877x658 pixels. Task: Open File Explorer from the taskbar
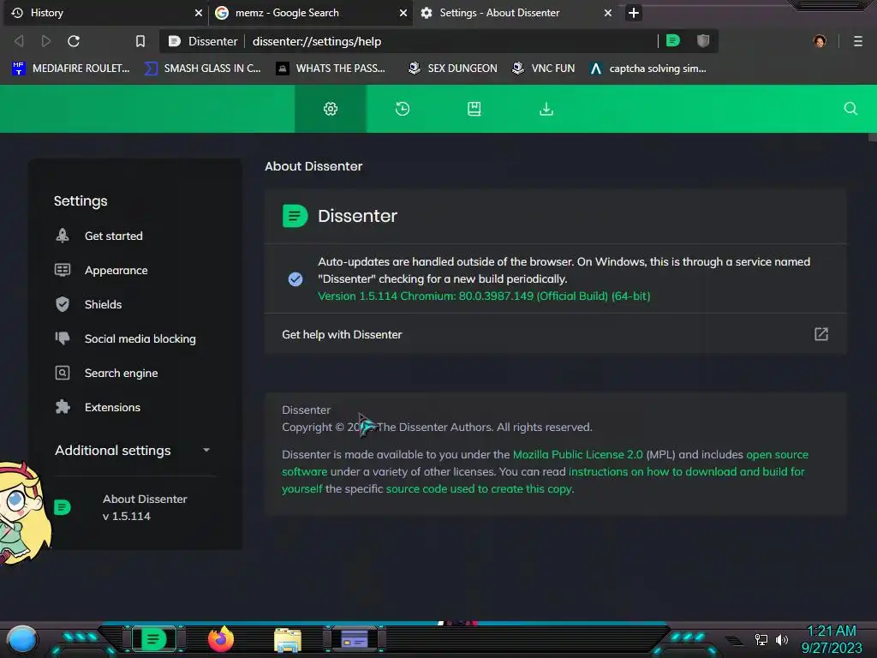[288, 639]
